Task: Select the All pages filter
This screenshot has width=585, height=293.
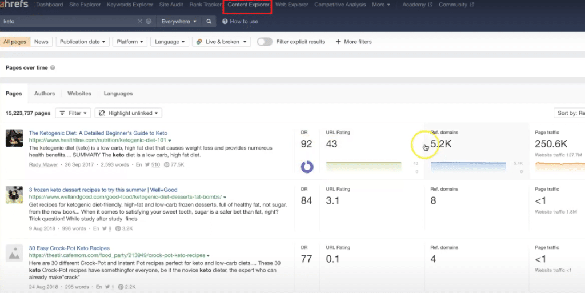Action: click(15, 42)
